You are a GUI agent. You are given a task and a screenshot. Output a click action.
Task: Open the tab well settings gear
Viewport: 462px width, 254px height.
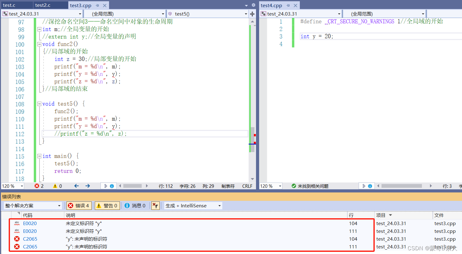[254, 5]
